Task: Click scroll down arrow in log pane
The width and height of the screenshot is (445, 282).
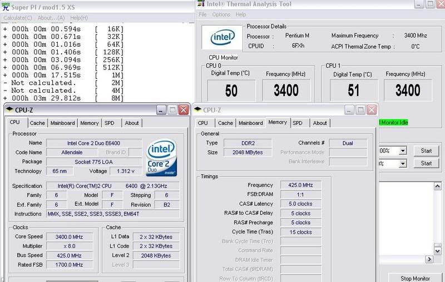Action: click(x=437, y=251)
